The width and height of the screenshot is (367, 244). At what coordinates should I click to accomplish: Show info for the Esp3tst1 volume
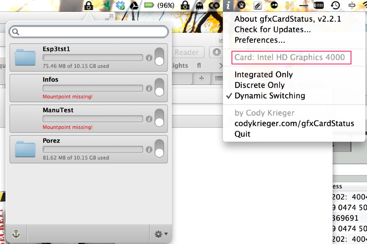[149, 58]
